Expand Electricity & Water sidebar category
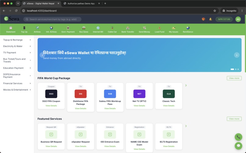 coord(17,46)
